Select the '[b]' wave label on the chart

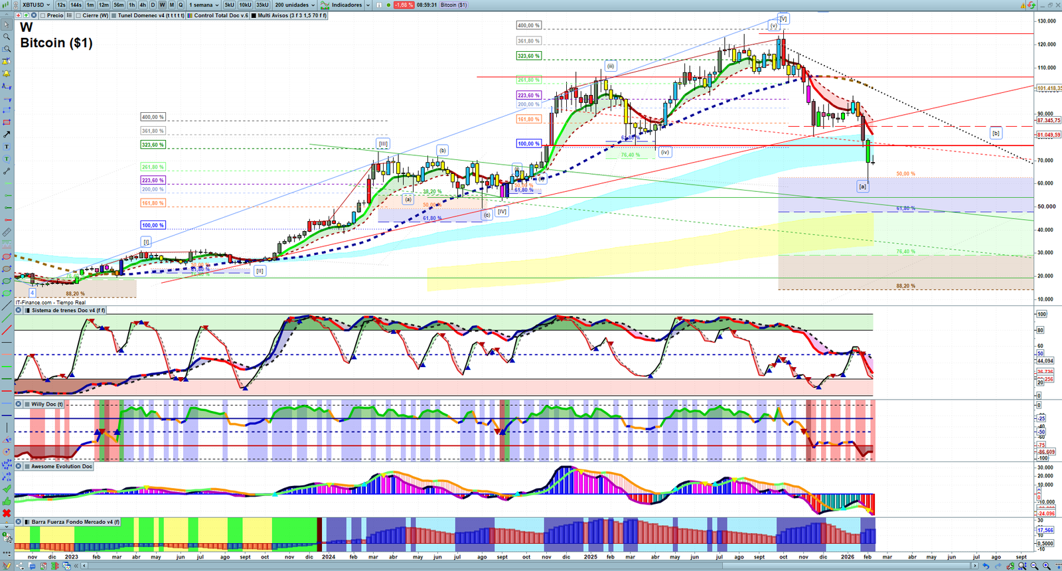tap(996, 133)
